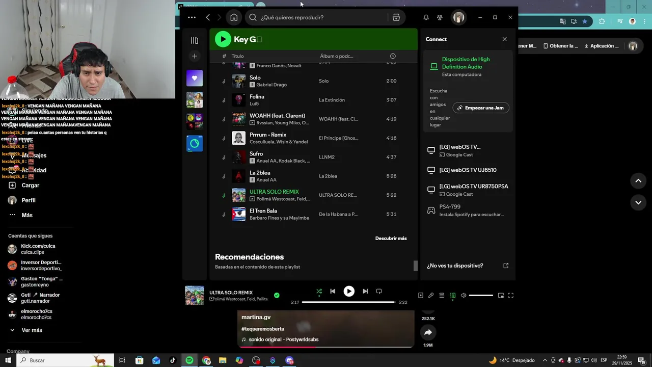Open now playing album art thumbnail
The height and width of the screenshot is (367, 652).
click(195, 295)
